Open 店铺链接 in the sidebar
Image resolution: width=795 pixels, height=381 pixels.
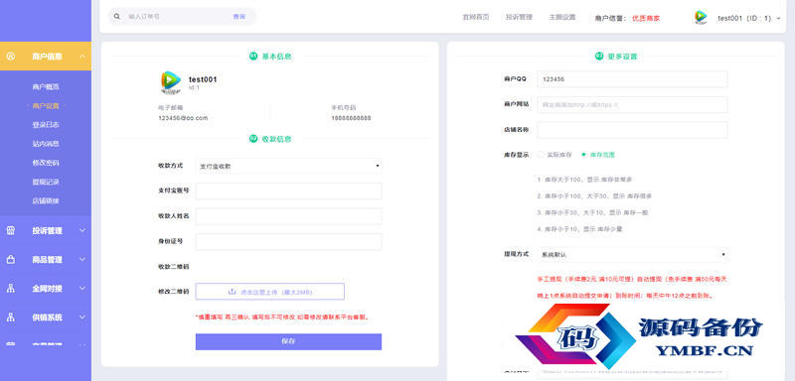(46, 200)
